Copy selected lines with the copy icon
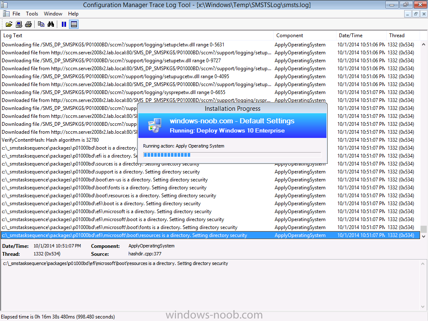 [x=41, y=24]
